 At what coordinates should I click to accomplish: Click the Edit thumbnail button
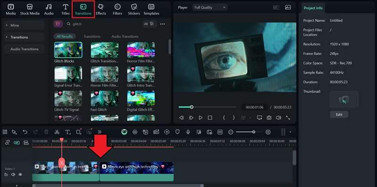[339, 114]
